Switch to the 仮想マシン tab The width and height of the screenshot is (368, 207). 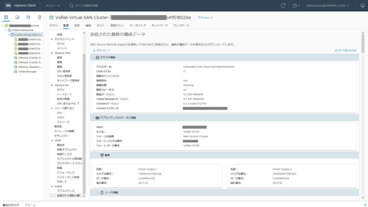coord(117,25)
